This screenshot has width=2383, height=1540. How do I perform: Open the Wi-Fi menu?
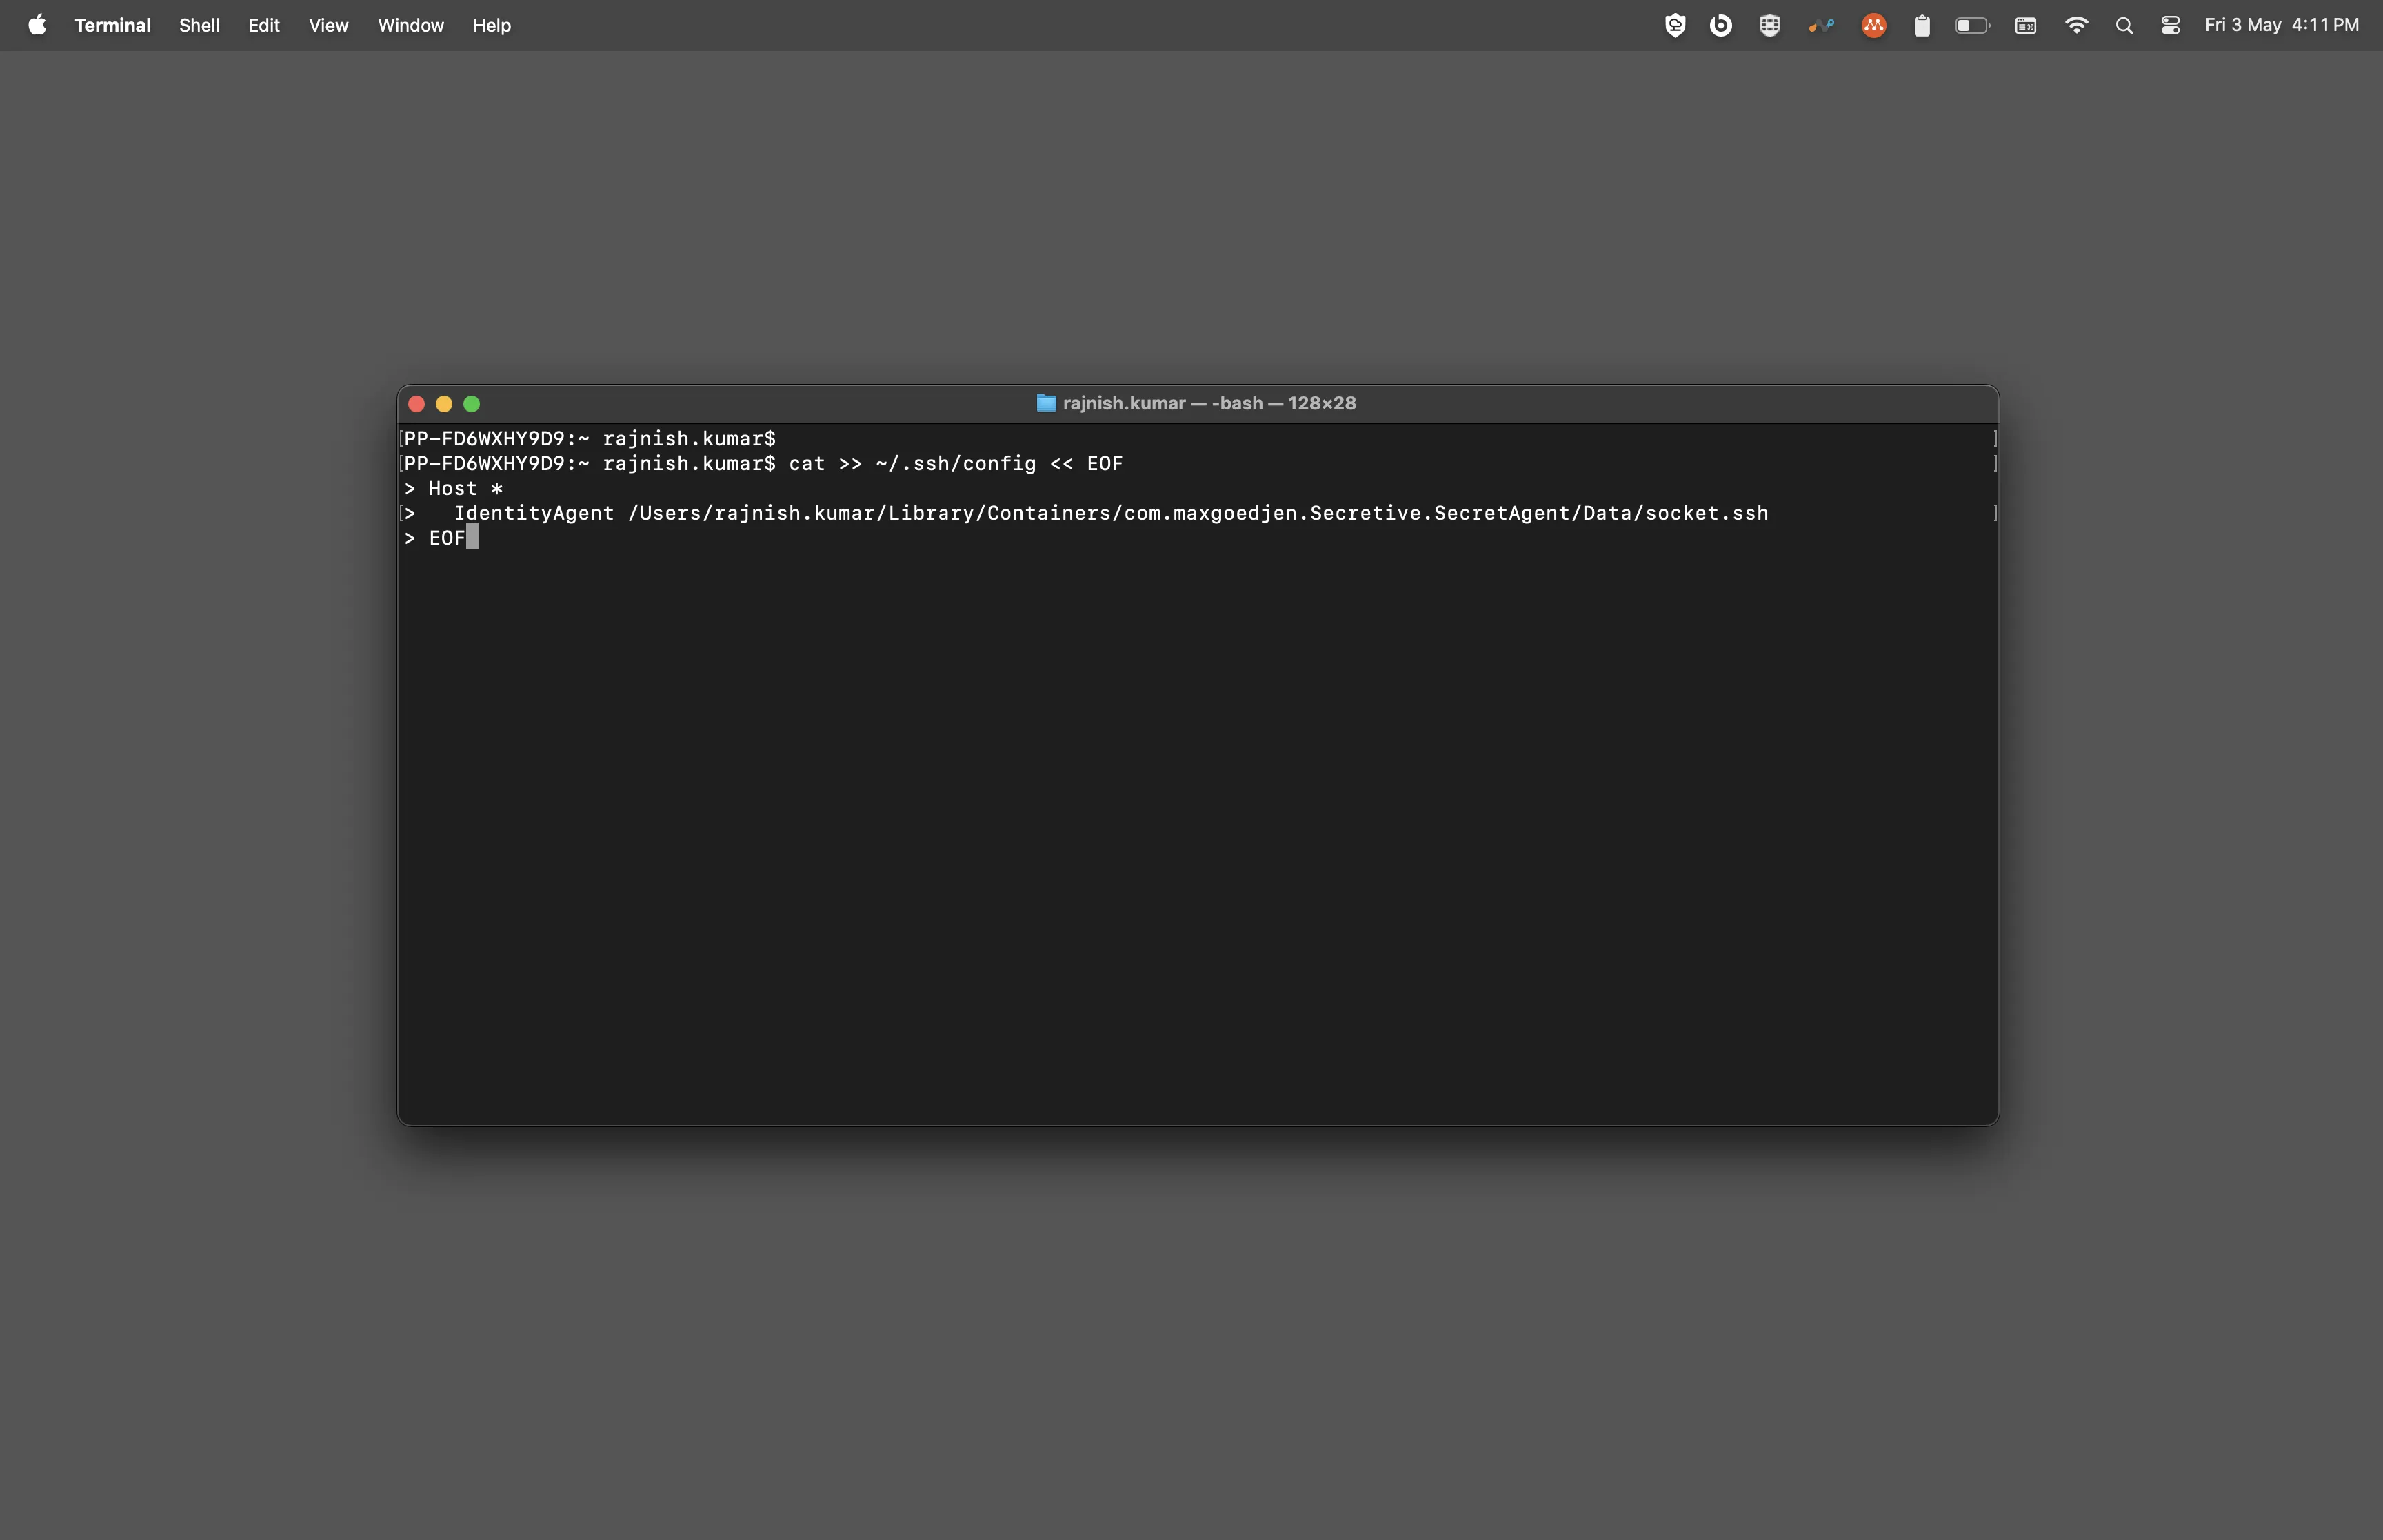(x=2077, y=26)
